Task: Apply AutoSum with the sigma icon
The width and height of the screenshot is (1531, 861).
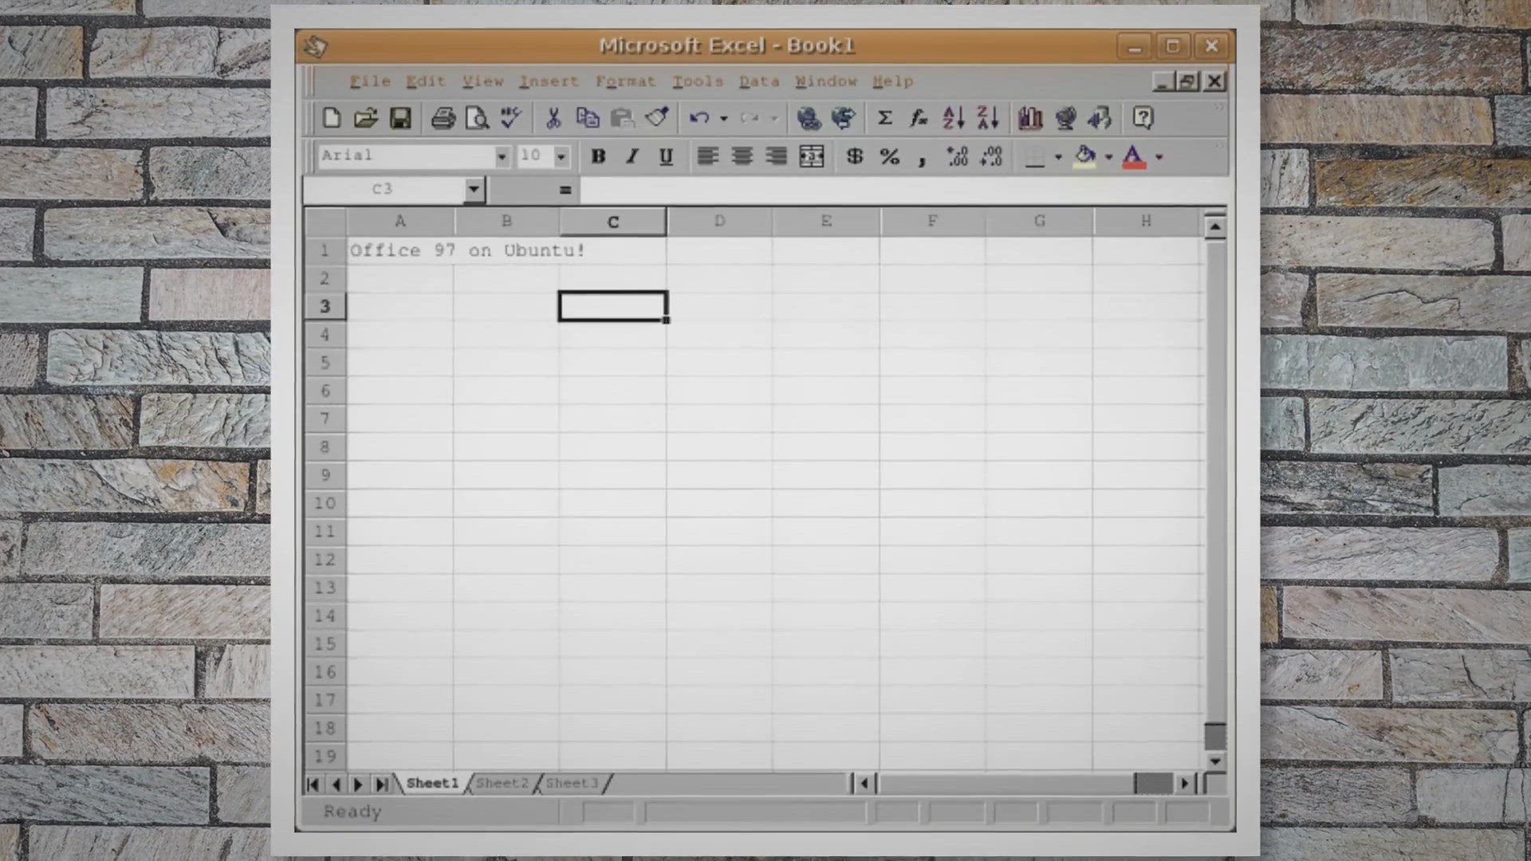Action: click(x=884, y=118)
